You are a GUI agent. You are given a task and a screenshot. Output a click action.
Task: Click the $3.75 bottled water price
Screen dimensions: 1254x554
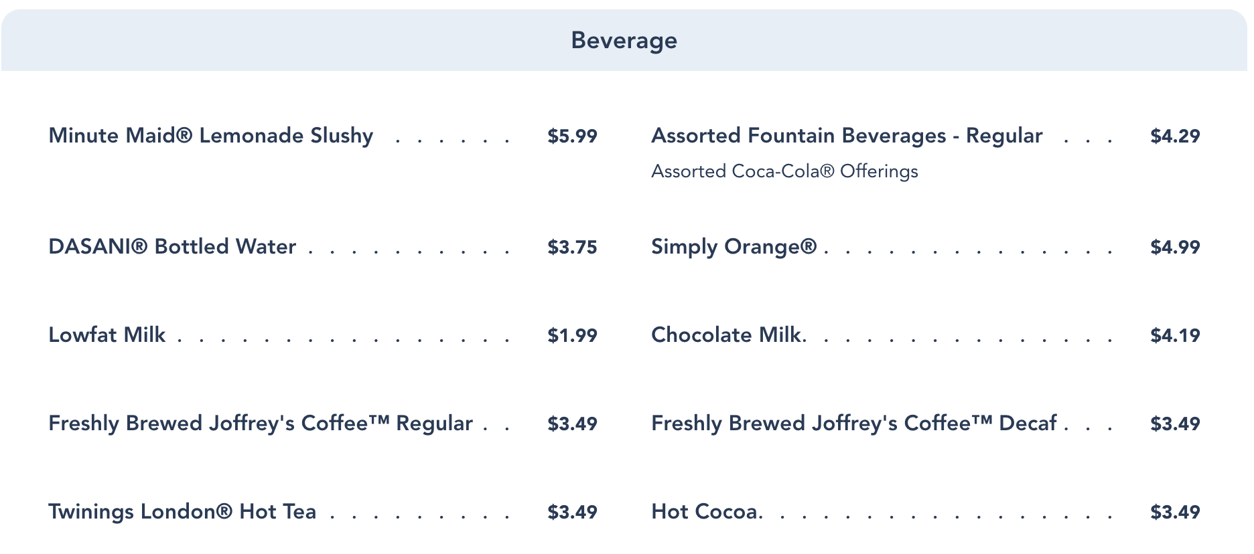click(x=572, y=248)
